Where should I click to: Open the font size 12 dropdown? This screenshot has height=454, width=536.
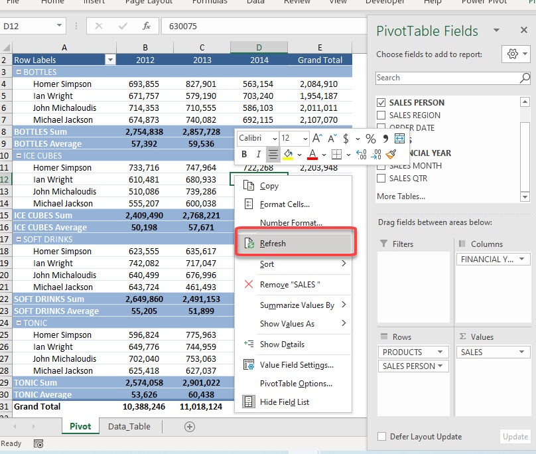point(305,139)
